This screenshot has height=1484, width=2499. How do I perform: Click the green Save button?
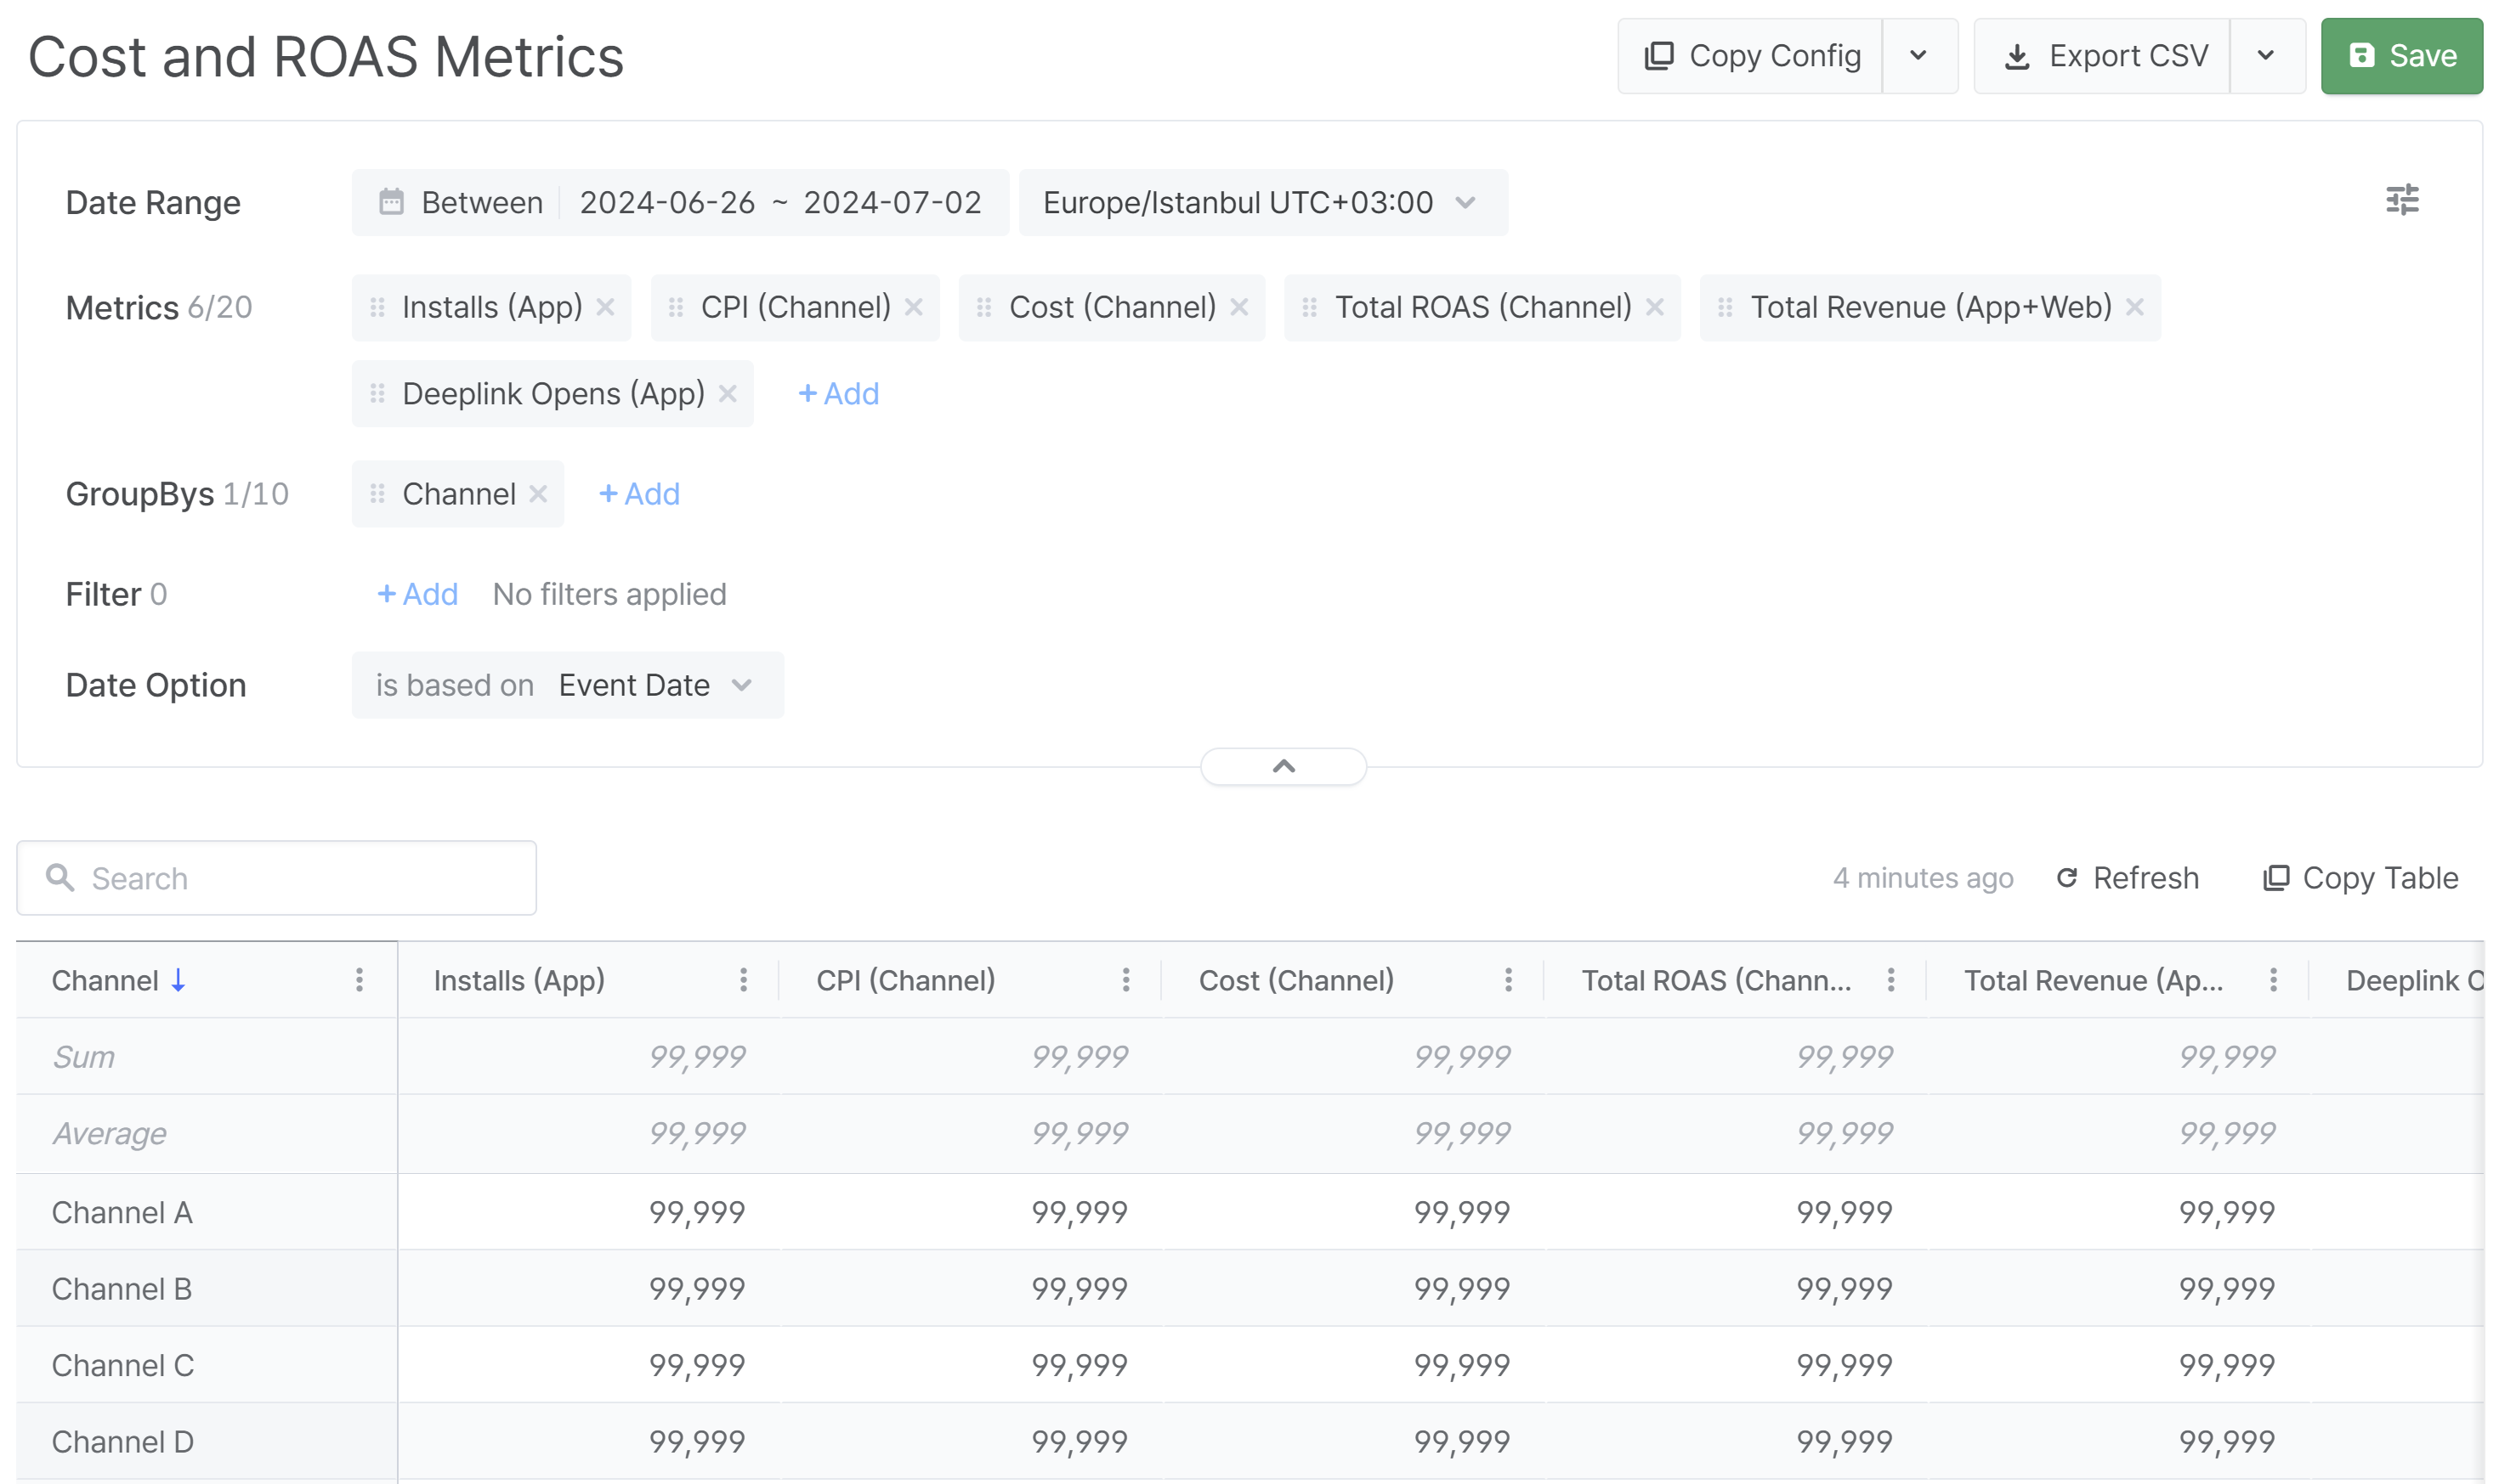(2401, 56)
